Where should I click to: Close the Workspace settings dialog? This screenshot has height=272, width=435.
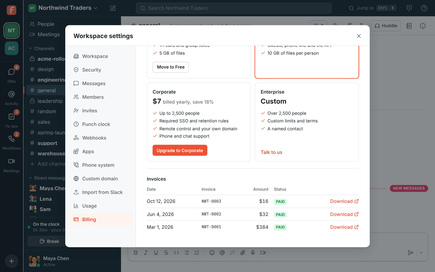(359, 36)
